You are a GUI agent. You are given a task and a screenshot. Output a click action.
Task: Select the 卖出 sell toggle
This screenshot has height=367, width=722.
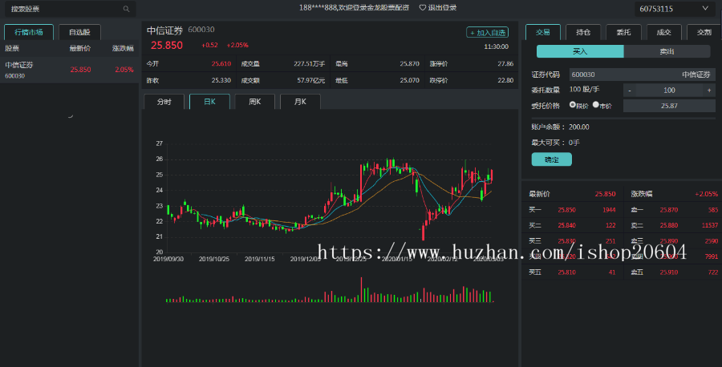point(667,51)
